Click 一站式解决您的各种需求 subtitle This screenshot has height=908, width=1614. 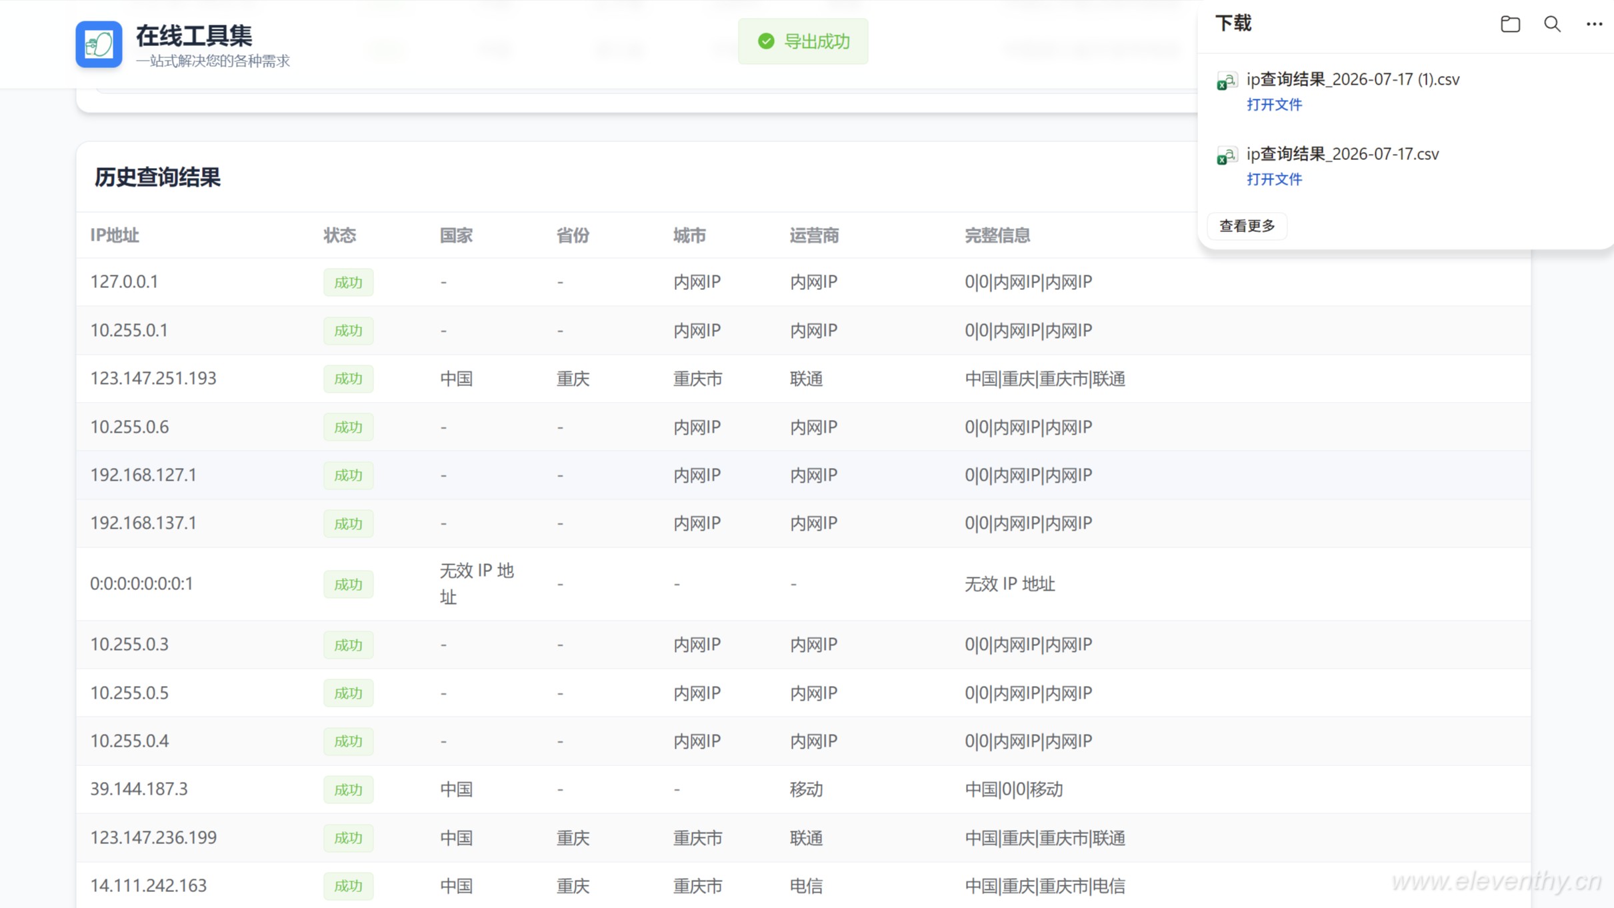[x=213, y=61]
